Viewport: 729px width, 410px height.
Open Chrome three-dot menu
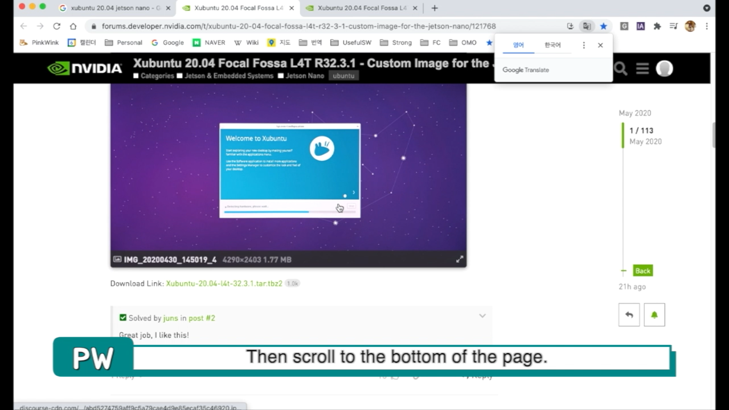pos(707,26)
